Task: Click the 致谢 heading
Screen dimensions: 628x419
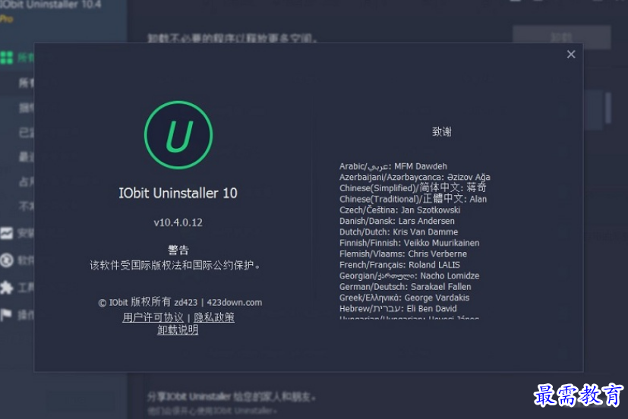Action: click(442, 131)
